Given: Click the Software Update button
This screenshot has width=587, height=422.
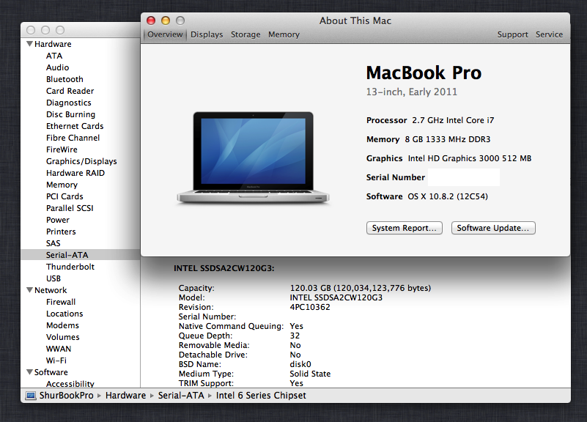Looking at the screenshot, I should coord(493,228).
